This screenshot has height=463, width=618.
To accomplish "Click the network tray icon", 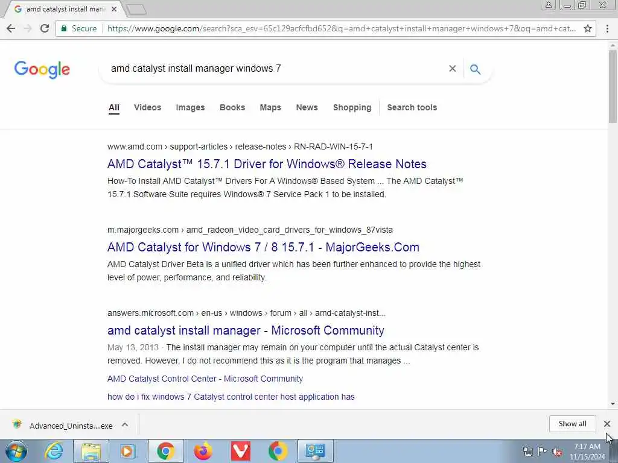I will click(527, 452).
